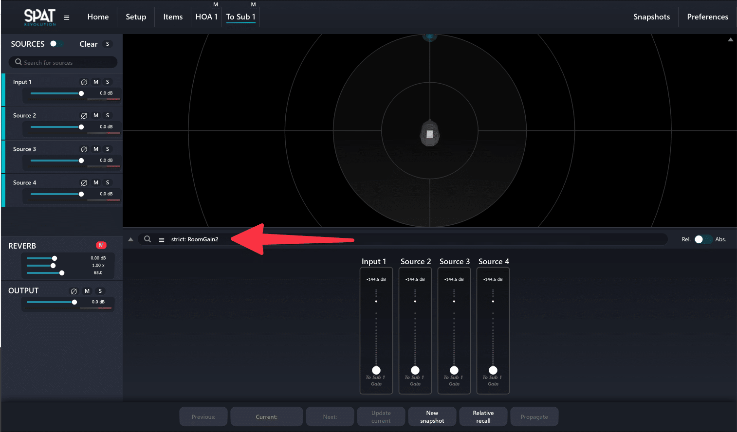Click the triangle at top-right of viewport
The image size is (737, 432).
(x=730, y=40)
